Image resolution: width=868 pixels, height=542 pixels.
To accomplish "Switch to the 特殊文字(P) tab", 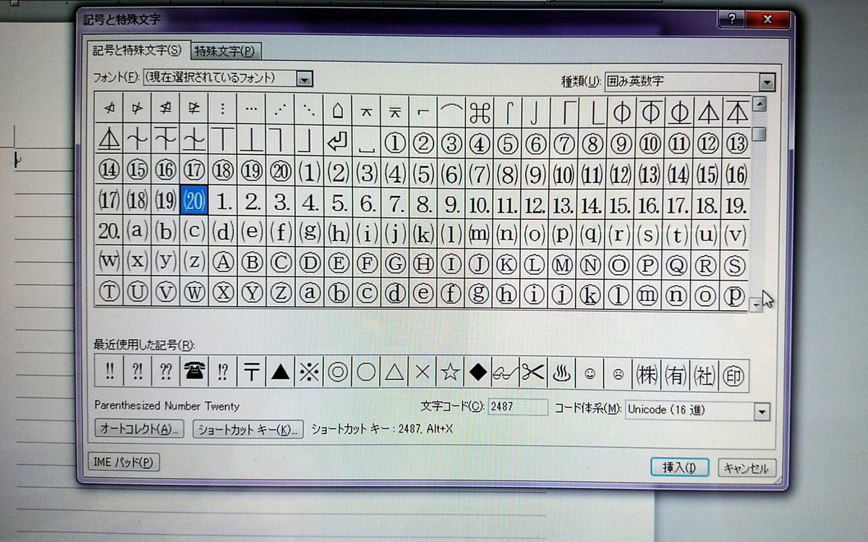I will pos(225,51).
